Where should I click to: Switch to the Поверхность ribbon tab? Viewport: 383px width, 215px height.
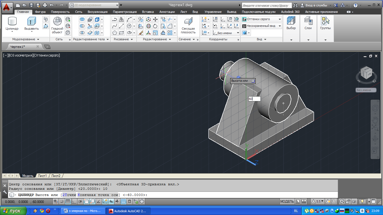point(60,12)
